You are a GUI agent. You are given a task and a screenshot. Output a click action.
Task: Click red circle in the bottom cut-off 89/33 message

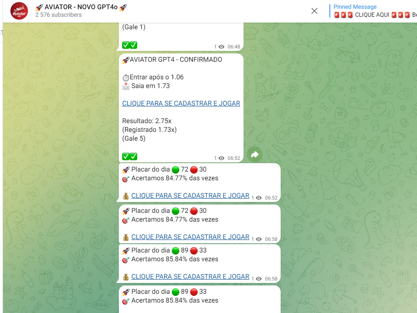point(194,292)
